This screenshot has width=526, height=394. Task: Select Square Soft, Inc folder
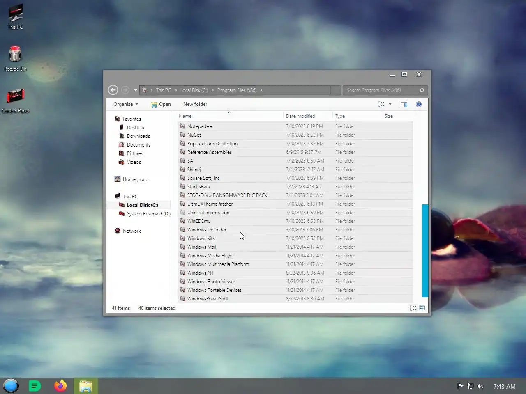pos(295,178)
